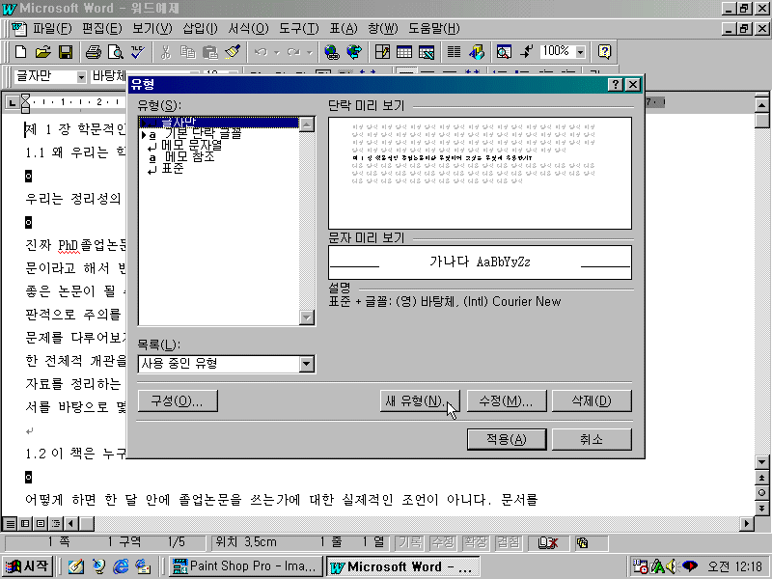Print using the printer icon
772x579 pixels.
(x=93, y=52)
